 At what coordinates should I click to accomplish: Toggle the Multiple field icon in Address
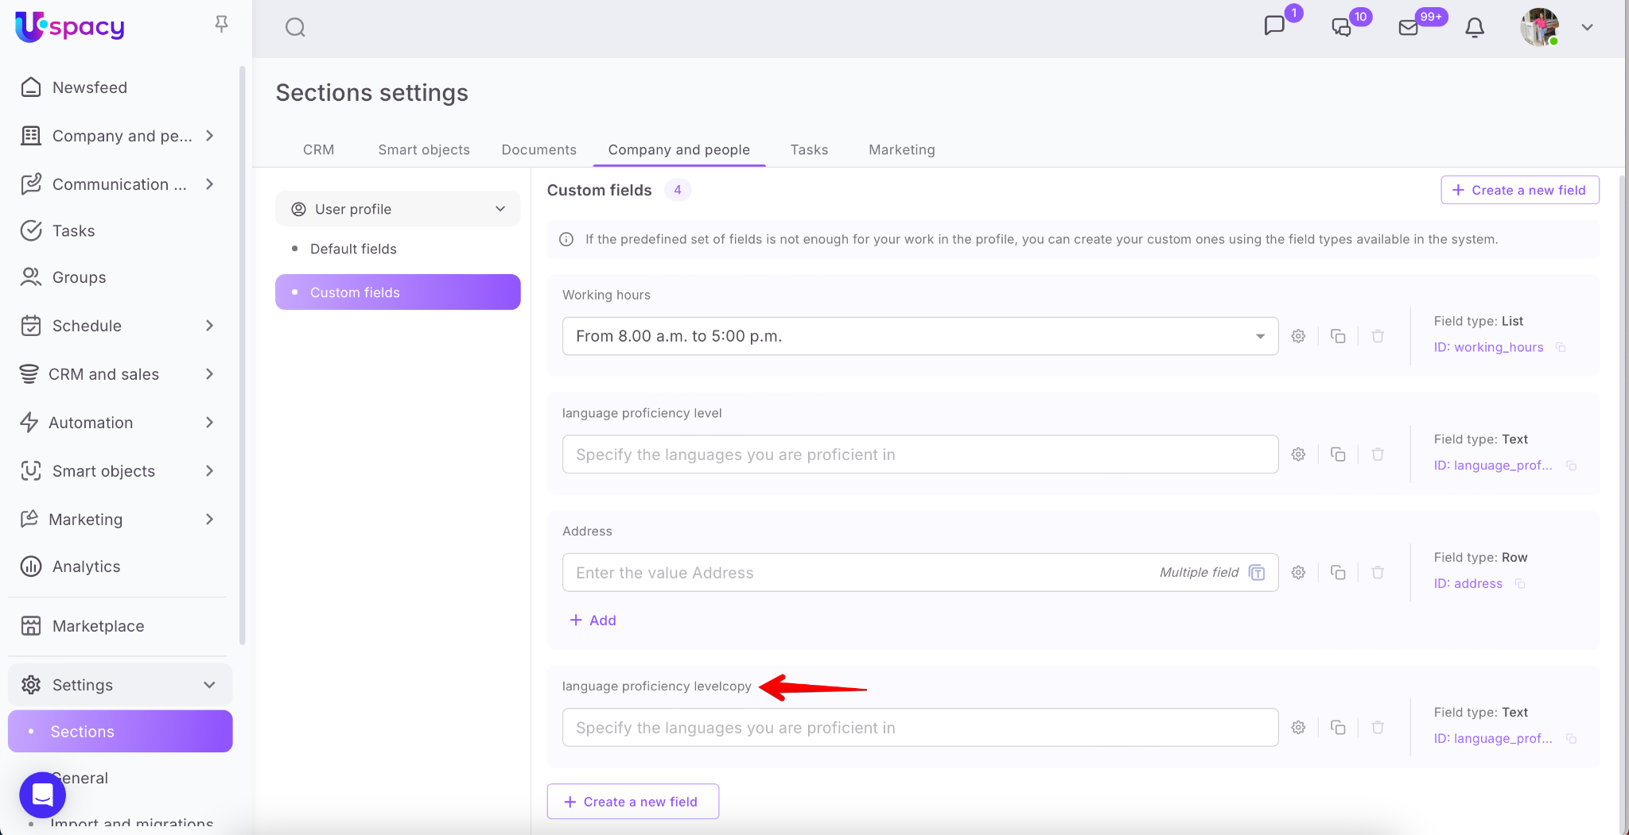tap(1257, 573)
